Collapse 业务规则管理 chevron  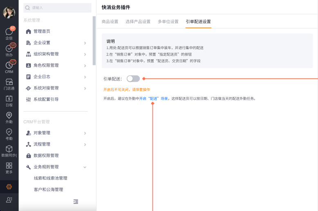[x=85, y=167]
